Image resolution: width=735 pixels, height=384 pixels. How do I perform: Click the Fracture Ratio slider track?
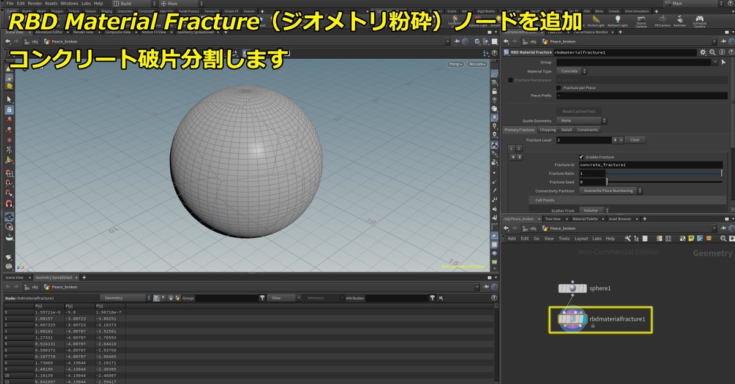point(664,173)
